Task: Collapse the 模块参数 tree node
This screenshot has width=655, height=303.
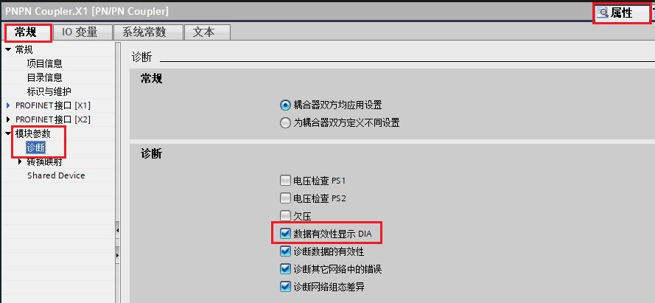Action: [9, 133]
